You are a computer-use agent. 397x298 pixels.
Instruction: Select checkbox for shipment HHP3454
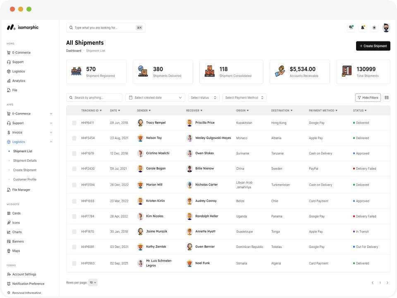click(74, 138)
